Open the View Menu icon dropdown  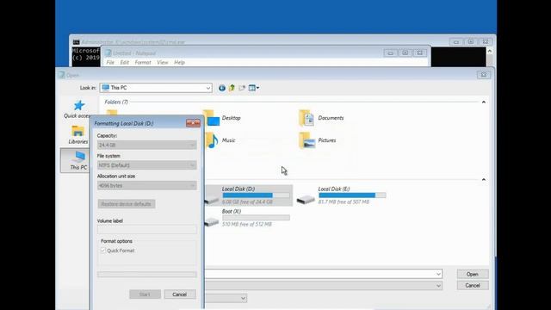[x=254, y=88]
